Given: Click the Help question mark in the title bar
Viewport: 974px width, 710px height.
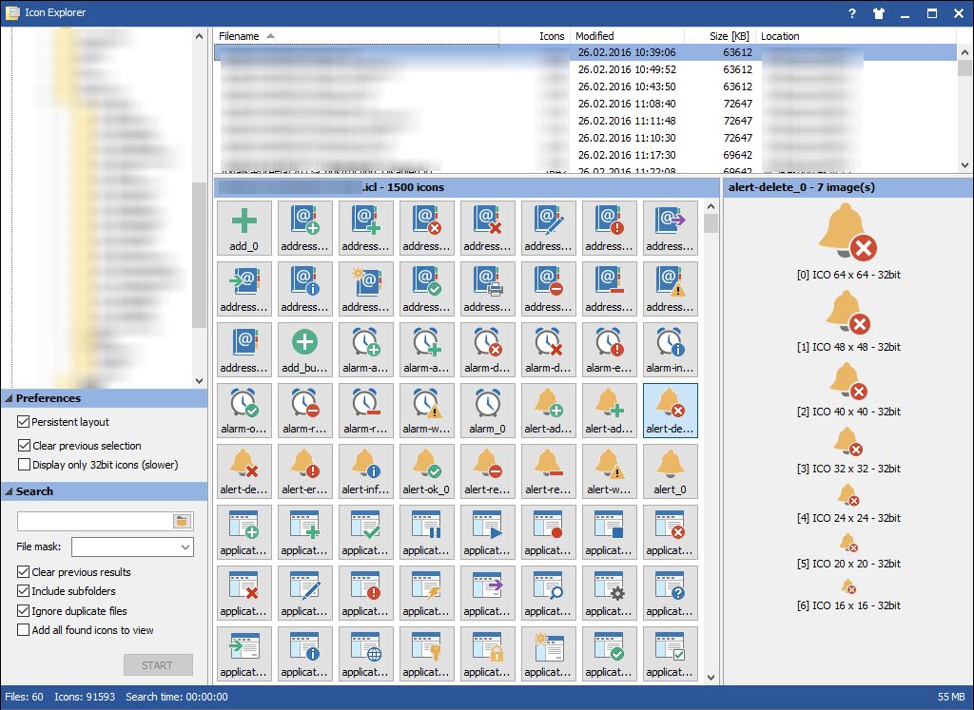Looking at the screenshot, I should 850,13.
